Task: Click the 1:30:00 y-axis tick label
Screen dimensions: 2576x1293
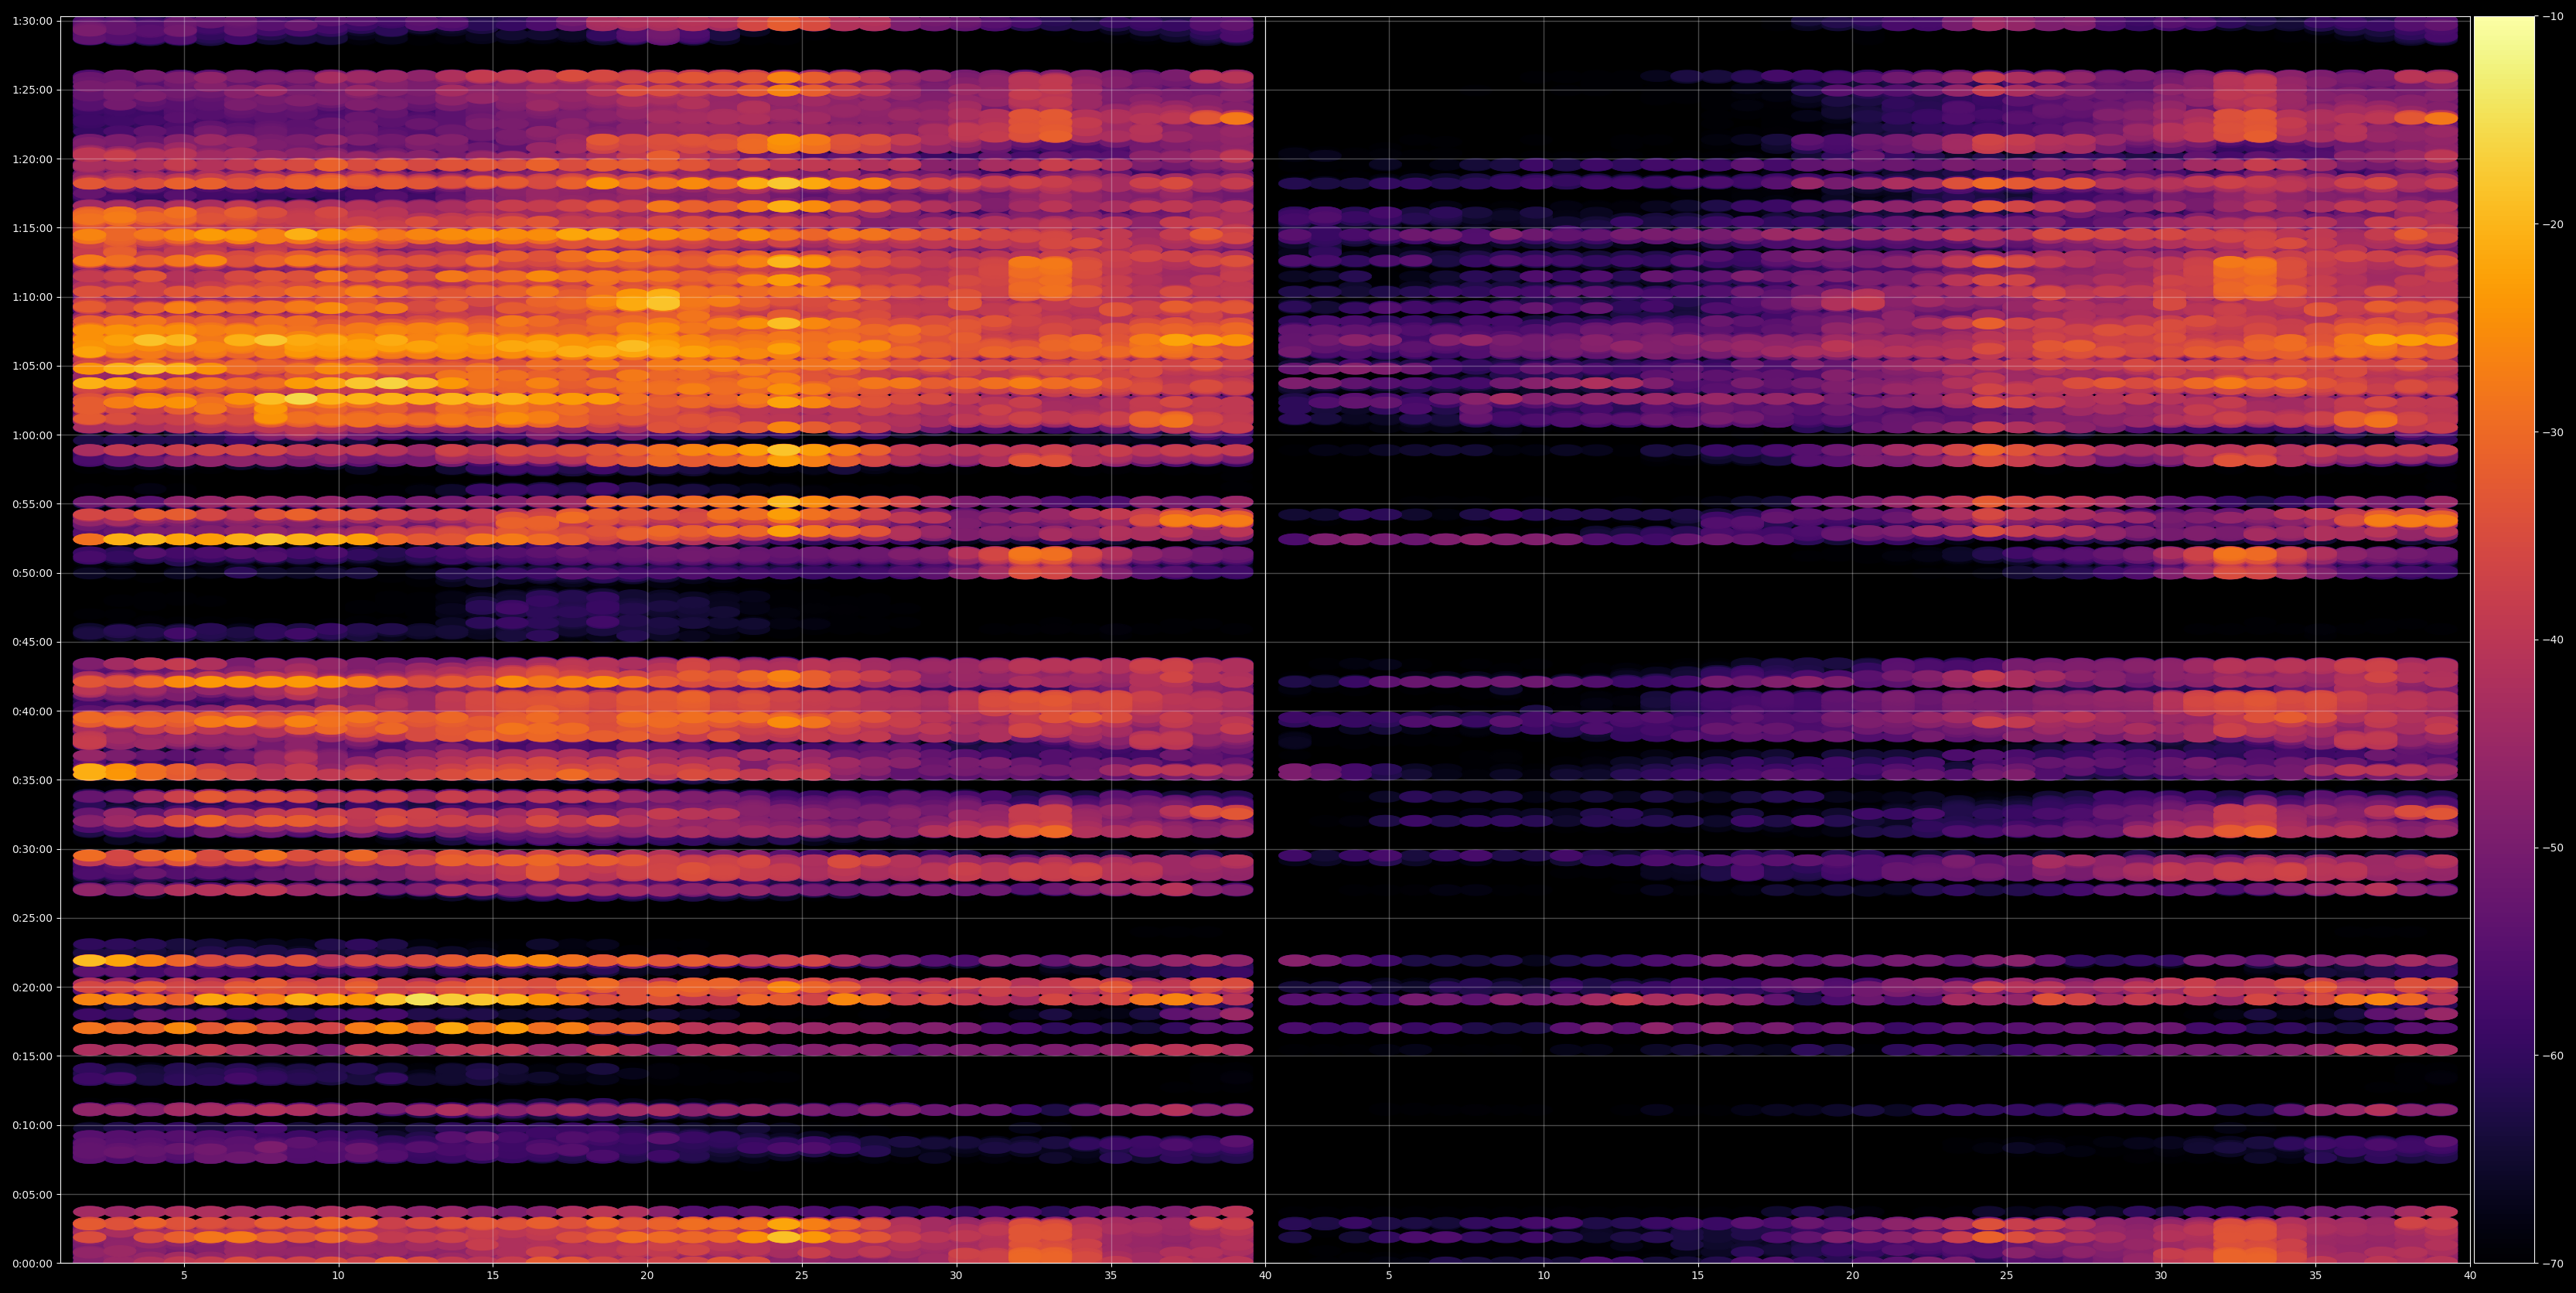Action: (x=32, y=21)
